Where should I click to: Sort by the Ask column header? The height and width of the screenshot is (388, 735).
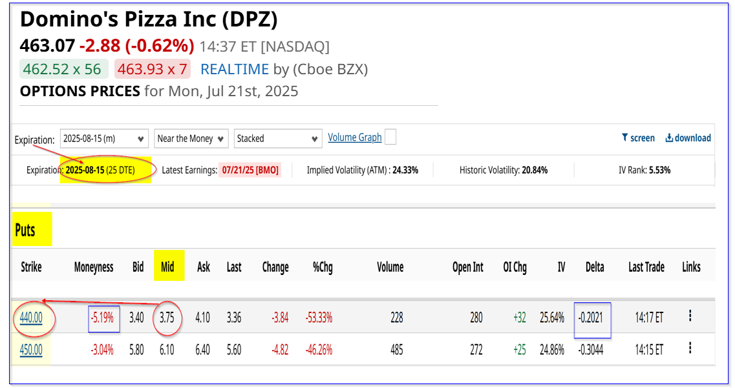tap(204, 267)
